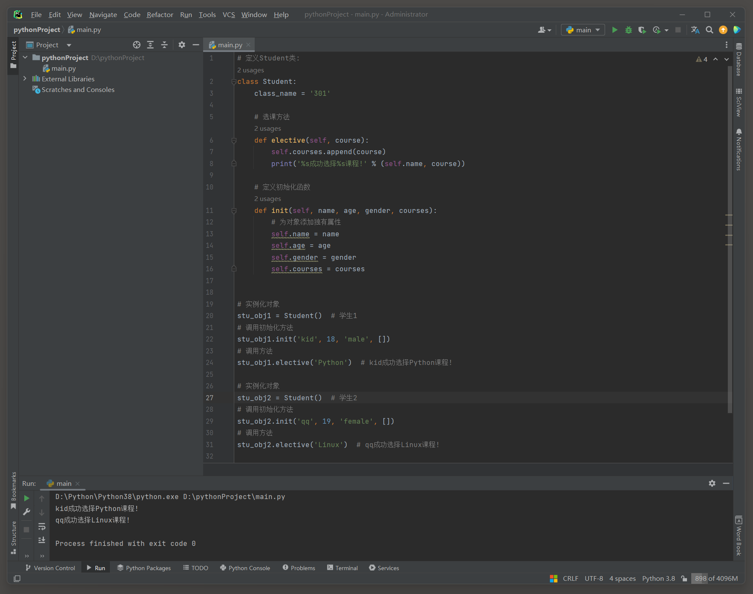Select the main.py editor tab

click(x=230, y=45)
